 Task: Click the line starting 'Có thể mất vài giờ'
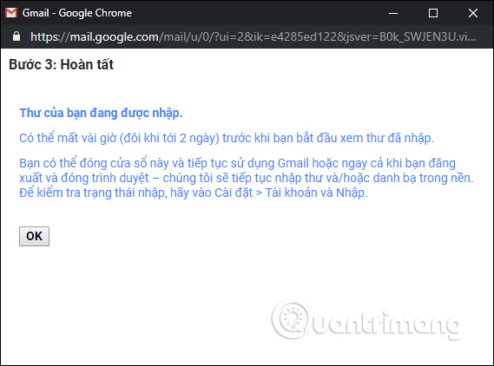(227, 138)
